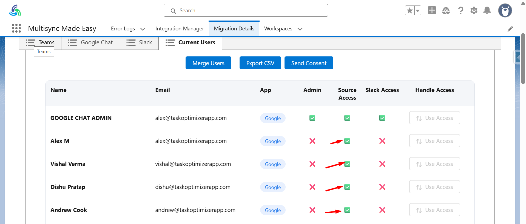
Task: Click the dishu@taskoptimizerapp.com email cell
Action: 193,187
